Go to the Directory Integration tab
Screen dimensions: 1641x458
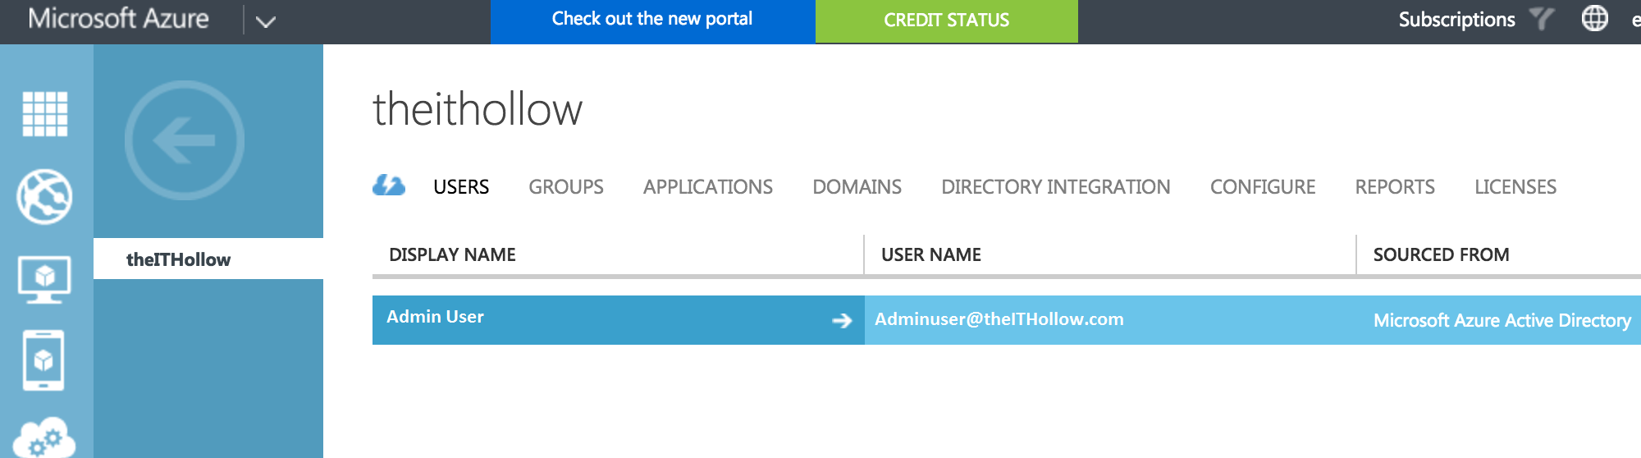pyautogui.click(x=1055, y=187)
